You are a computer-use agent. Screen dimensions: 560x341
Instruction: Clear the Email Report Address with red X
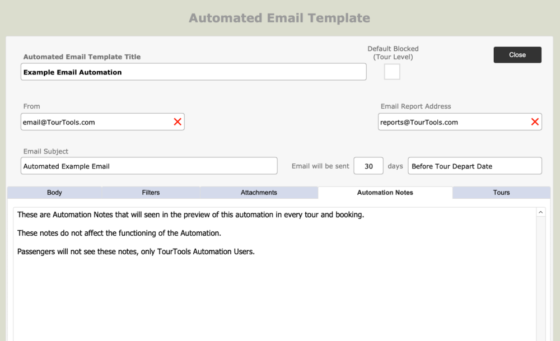tap(535, 122)
